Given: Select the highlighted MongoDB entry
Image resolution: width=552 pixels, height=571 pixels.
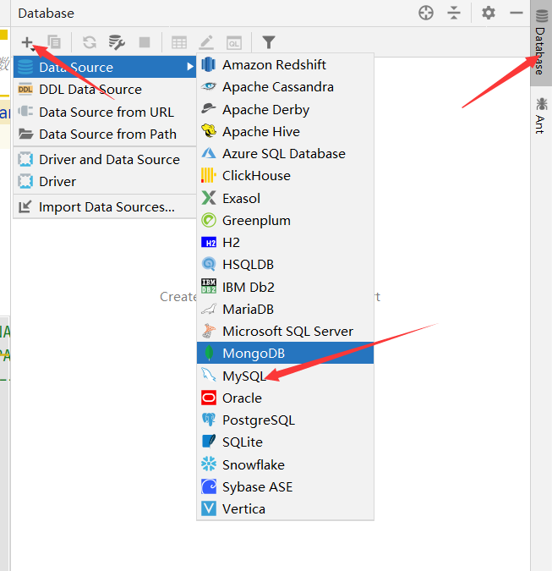Looking at the screenshot, I should tap(285, 354).
